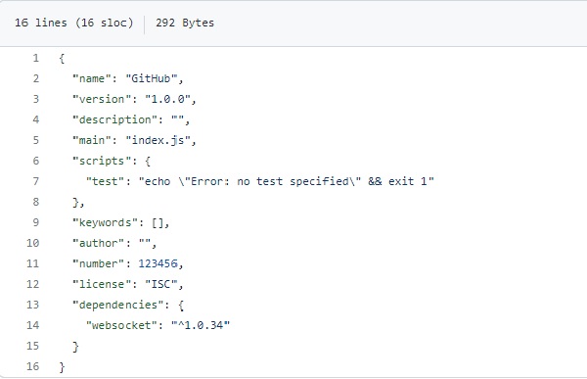Click line number 1

click(35, 58)
